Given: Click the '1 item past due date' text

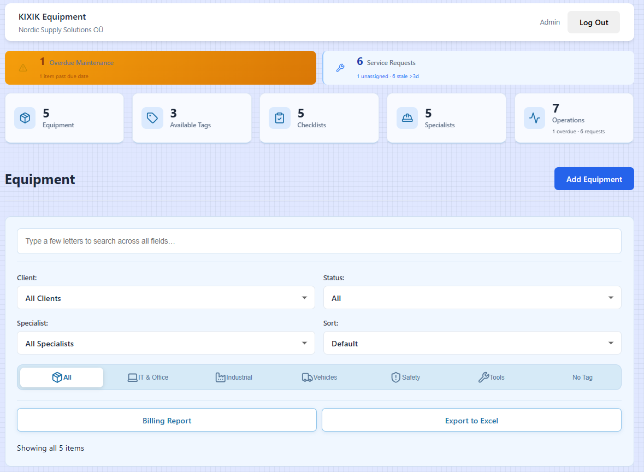Looking at the screenshot, I should (x=64, y=76).
